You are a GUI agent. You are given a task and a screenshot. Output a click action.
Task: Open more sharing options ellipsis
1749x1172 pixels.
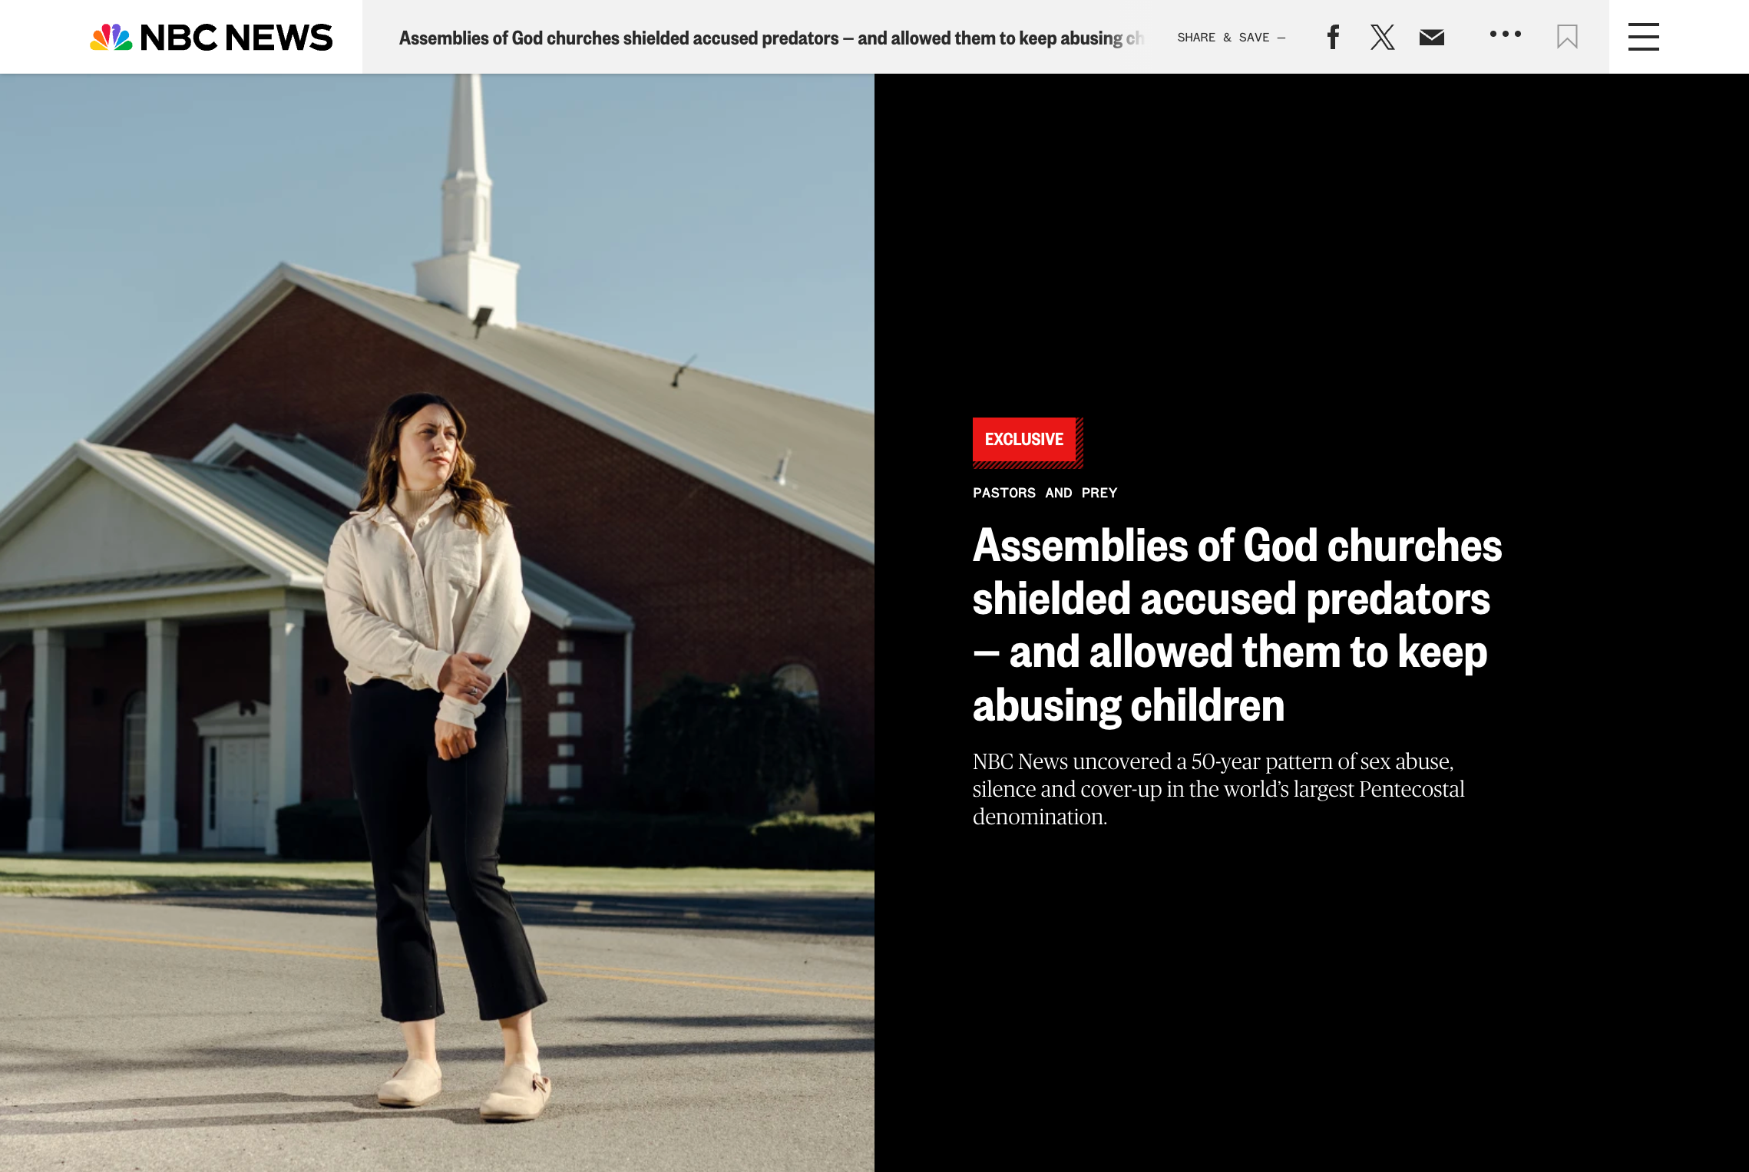1505,34
